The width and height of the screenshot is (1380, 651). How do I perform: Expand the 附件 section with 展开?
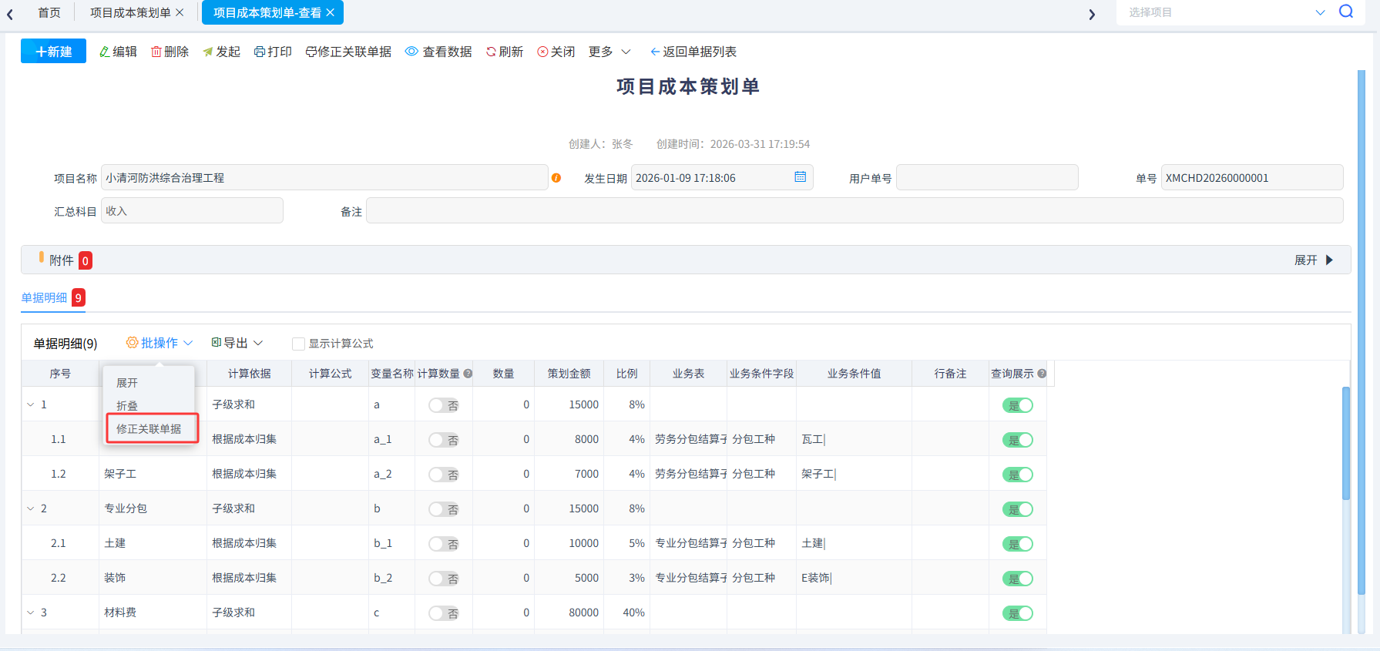click(x=1314, y=260)
